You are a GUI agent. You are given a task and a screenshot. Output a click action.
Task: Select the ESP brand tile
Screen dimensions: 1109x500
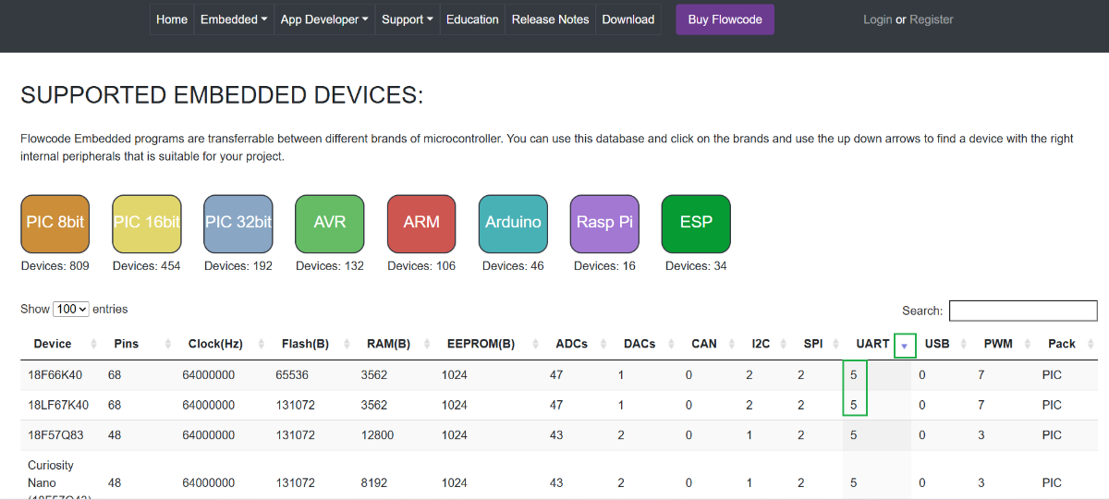695,224
